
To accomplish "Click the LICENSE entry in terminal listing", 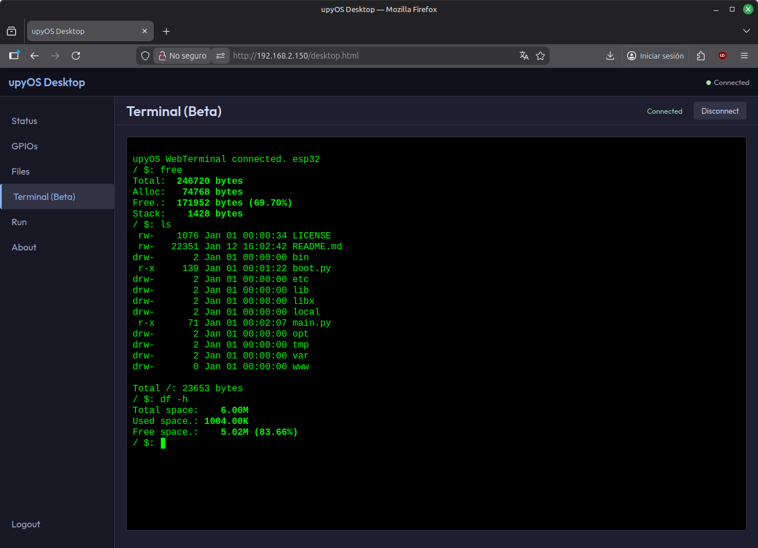I will tap(312, 236).
